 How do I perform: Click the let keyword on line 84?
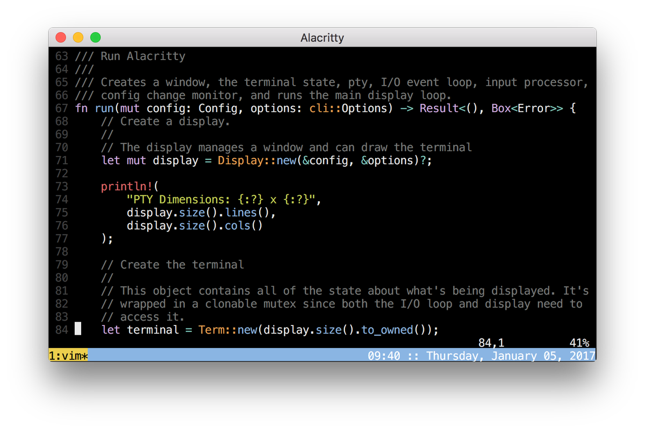pos(111,330)
